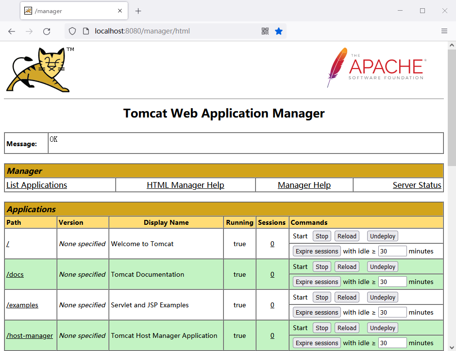Viewport: 456px width, 351px height.
Task: Stop the /host-manager application
Action: (x=322, y=328)
